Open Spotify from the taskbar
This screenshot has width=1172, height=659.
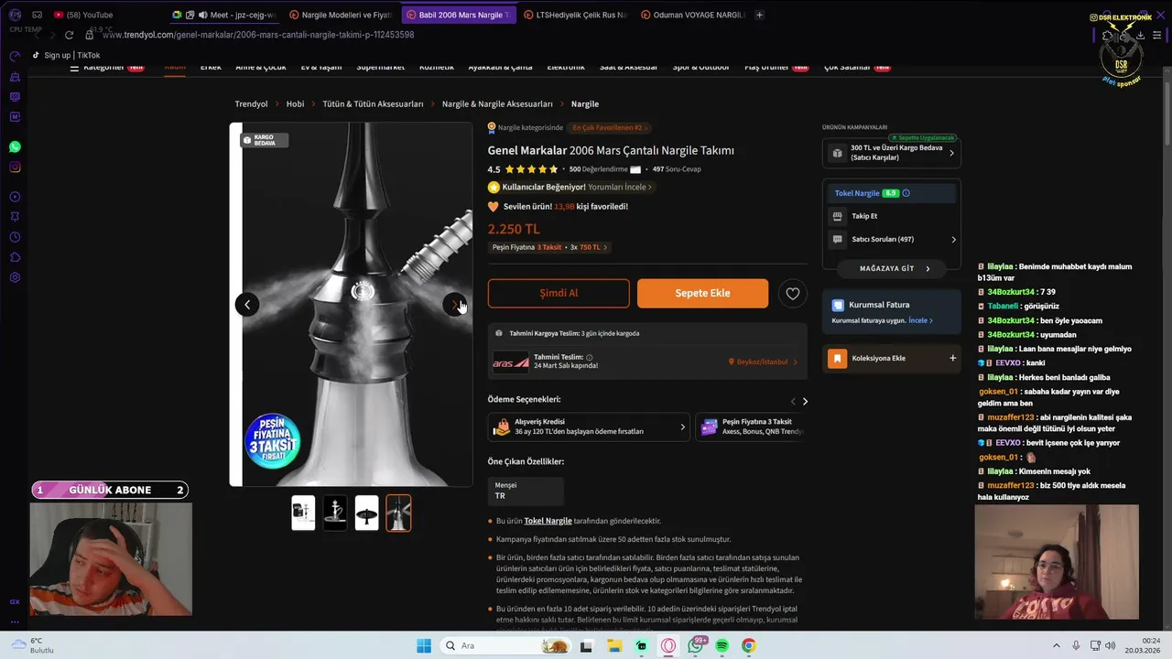(x=722, y=646)
